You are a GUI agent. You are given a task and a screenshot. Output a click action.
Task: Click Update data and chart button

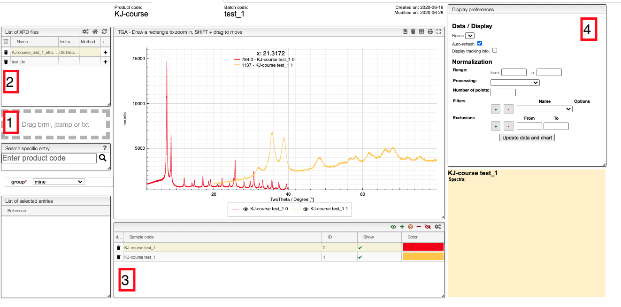click(x=528, y=138)
